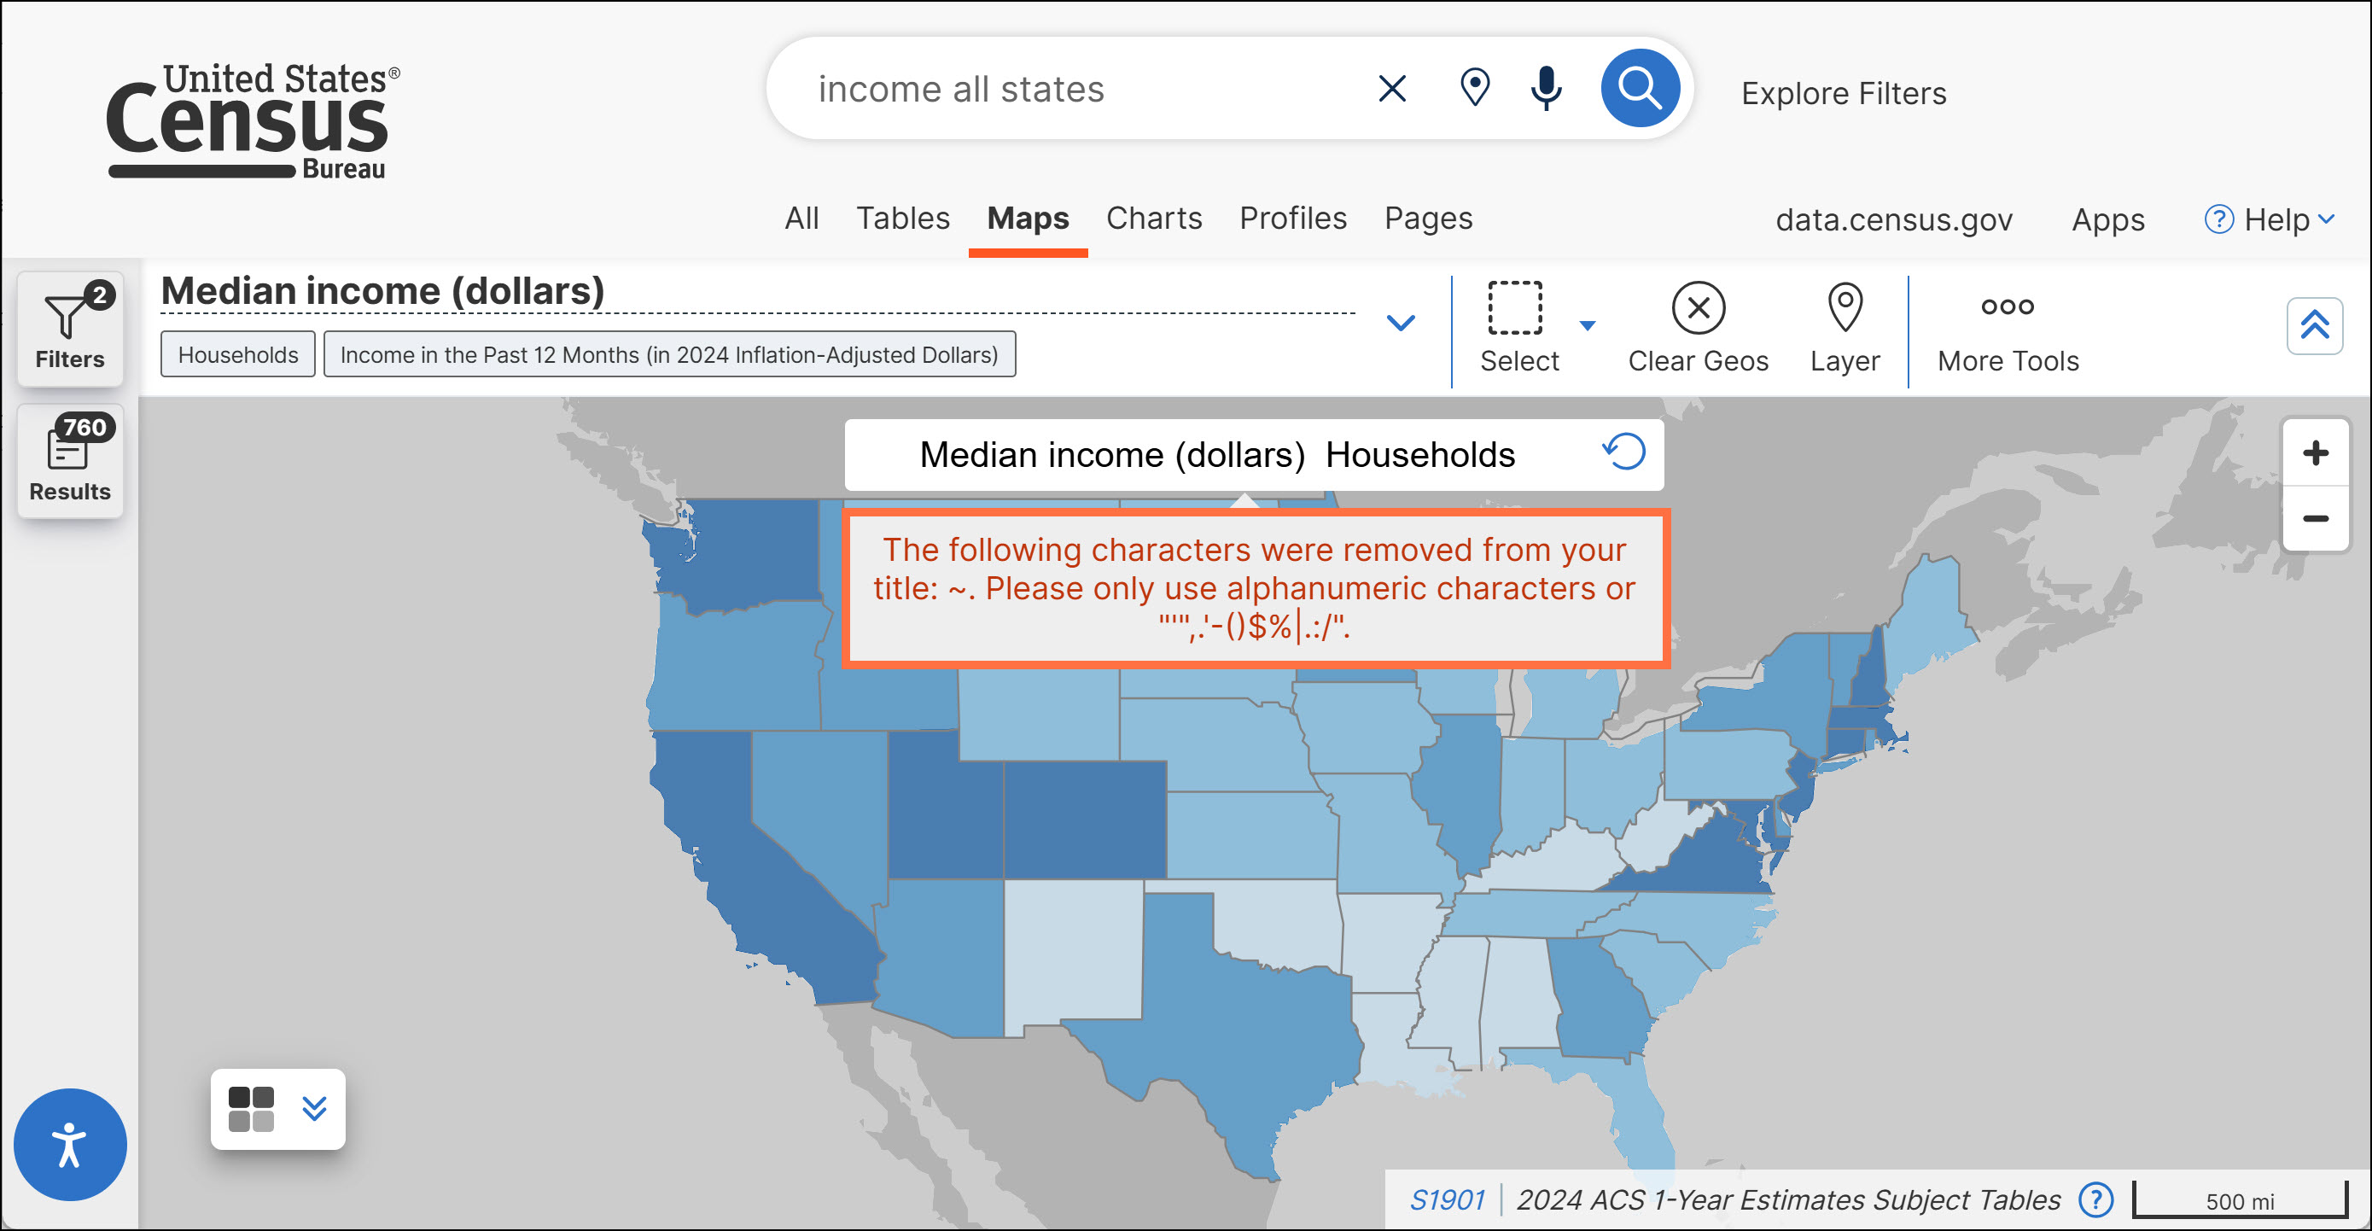Open the S1901 table link
Screen dimensions: 2372x1231
coord(1447,1199)
